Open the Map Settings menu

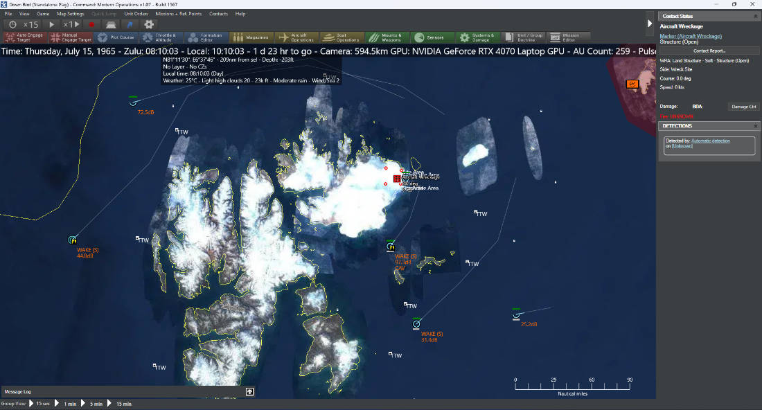coord(70,14)
